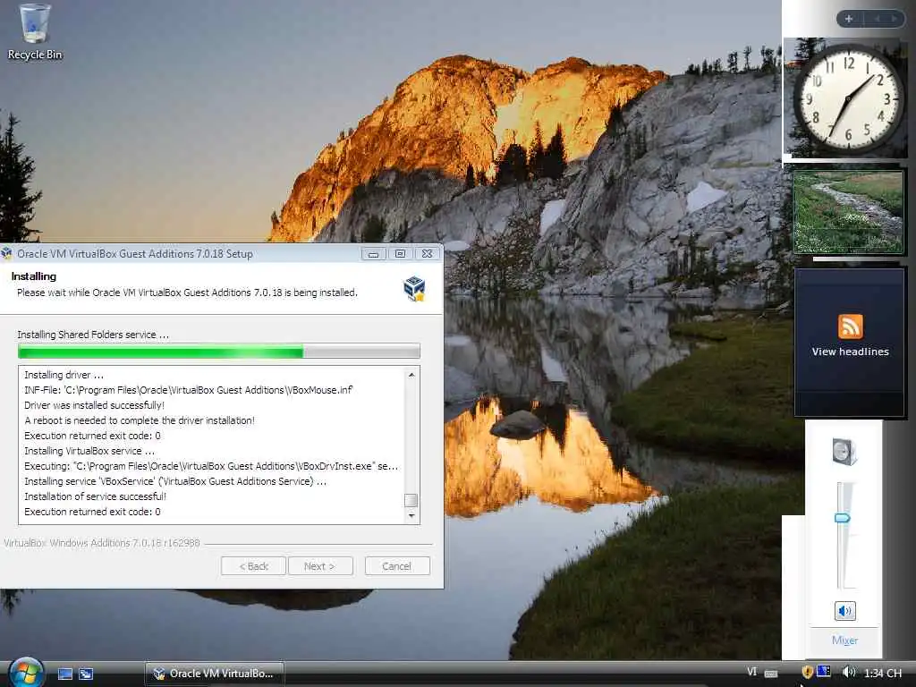Click the < Back button in Setup
Image resolution: width=916 pixels, height=687 pixels.
253,566
